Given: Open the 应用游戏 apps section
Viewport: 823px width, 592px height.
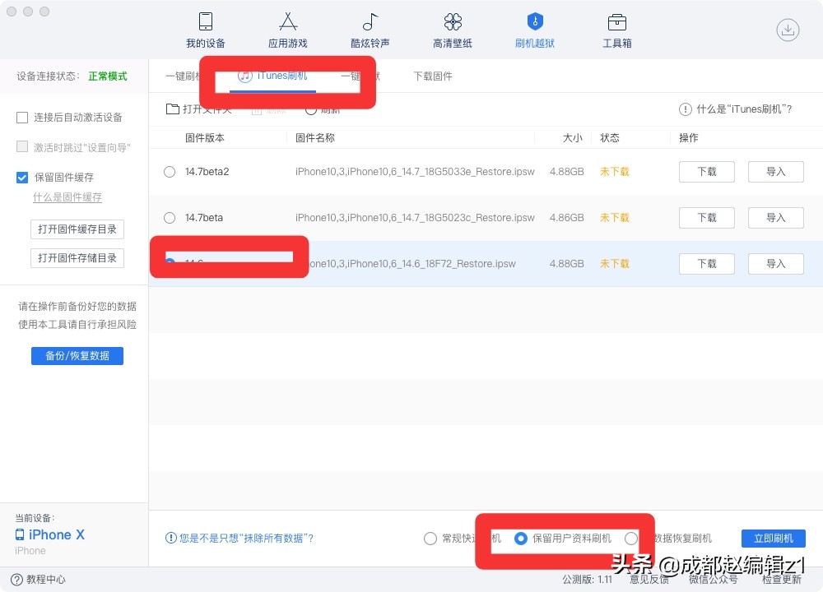Looking at the screenshot, I should [287, 30].
